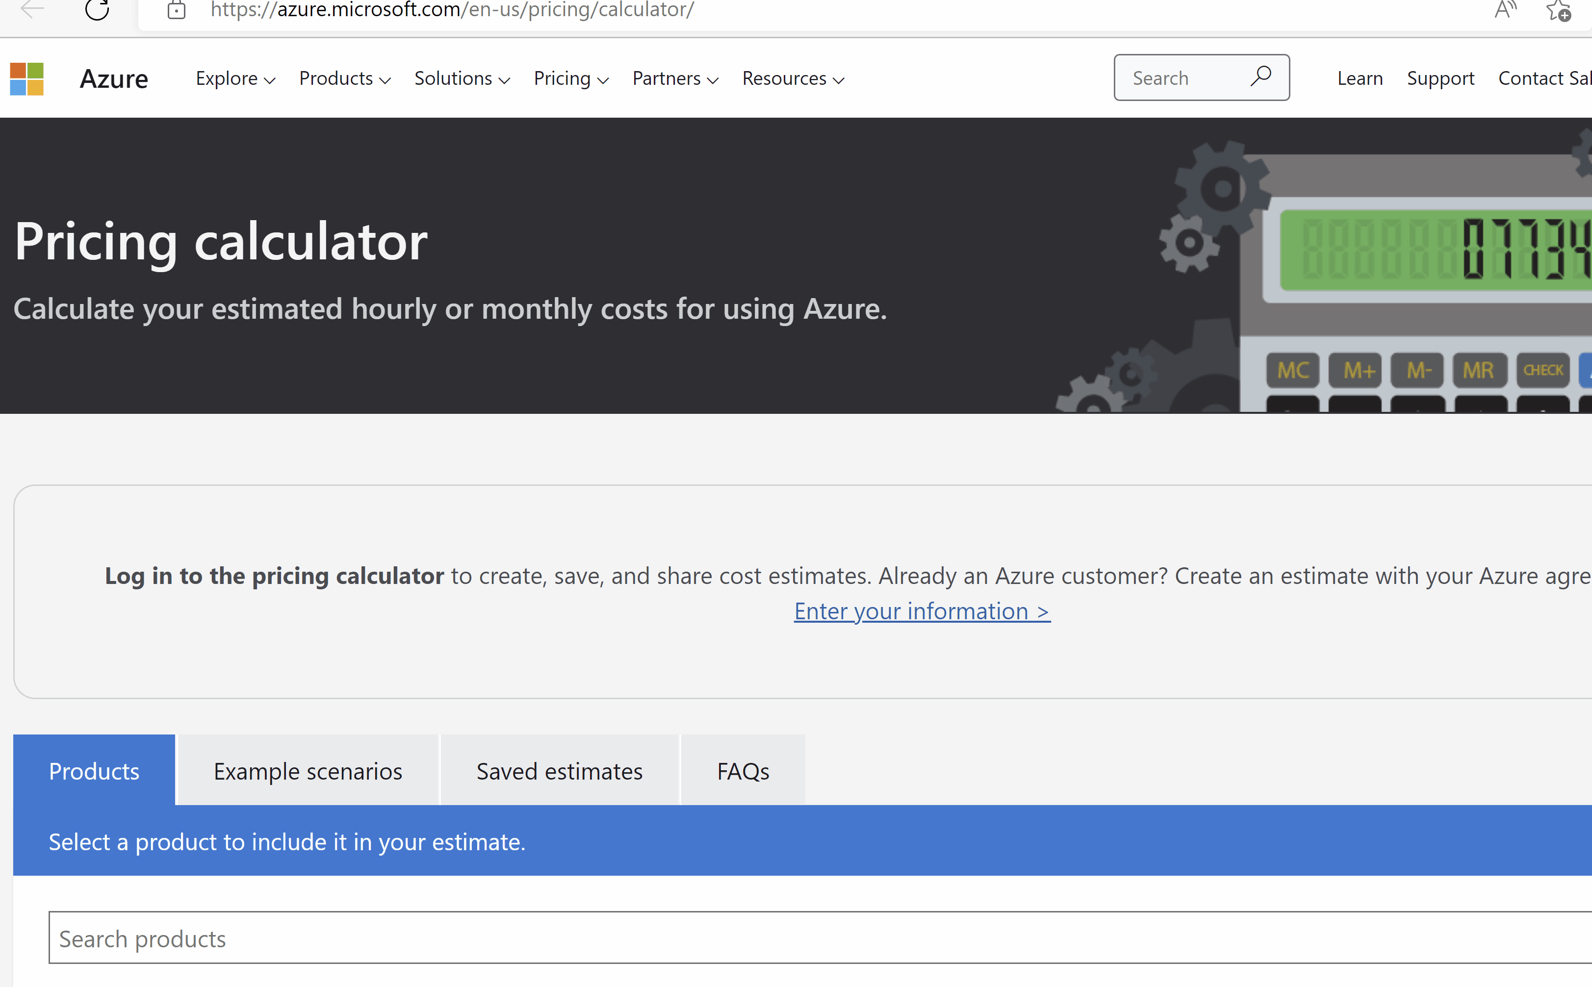Click the address bar URL
Screen dimensions: 1592x987
tap(452, 10)
